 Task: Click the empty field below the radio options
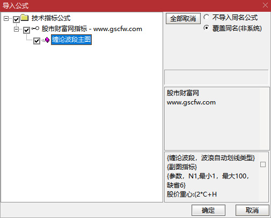coord(216,77)
